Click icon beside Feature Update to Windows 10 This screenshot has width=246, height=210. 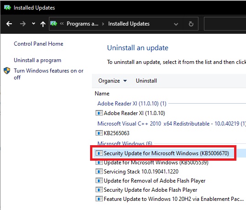point(99,199)
